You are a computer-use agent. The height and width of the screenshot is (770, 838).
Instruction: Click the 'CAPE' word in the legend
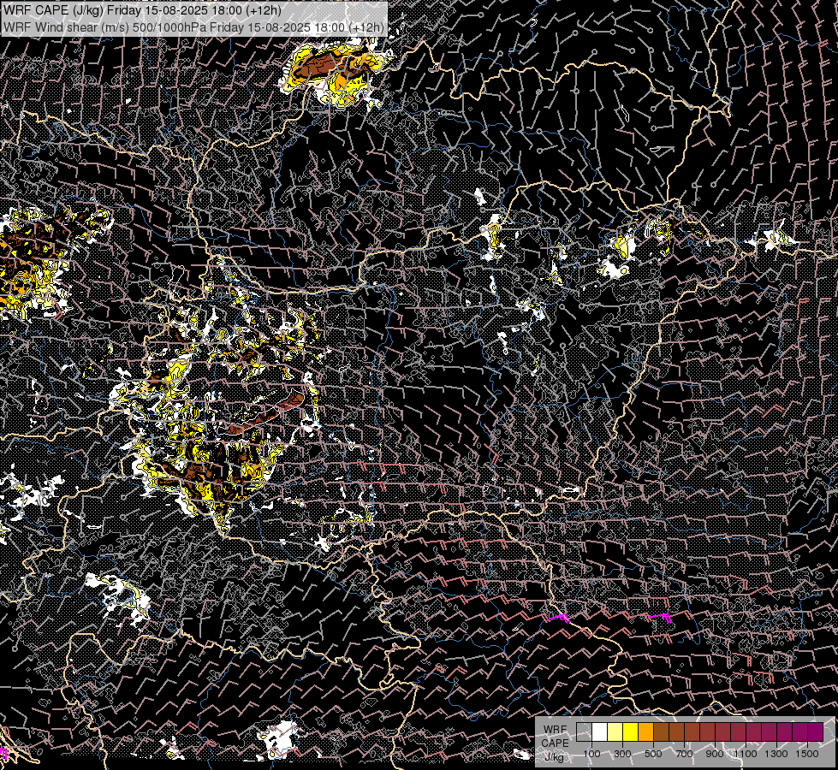(555, 743)
